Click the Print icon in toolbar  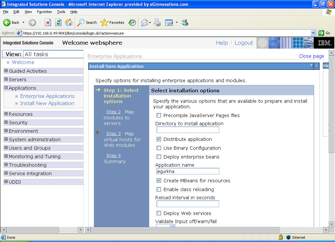click(157, 23)
